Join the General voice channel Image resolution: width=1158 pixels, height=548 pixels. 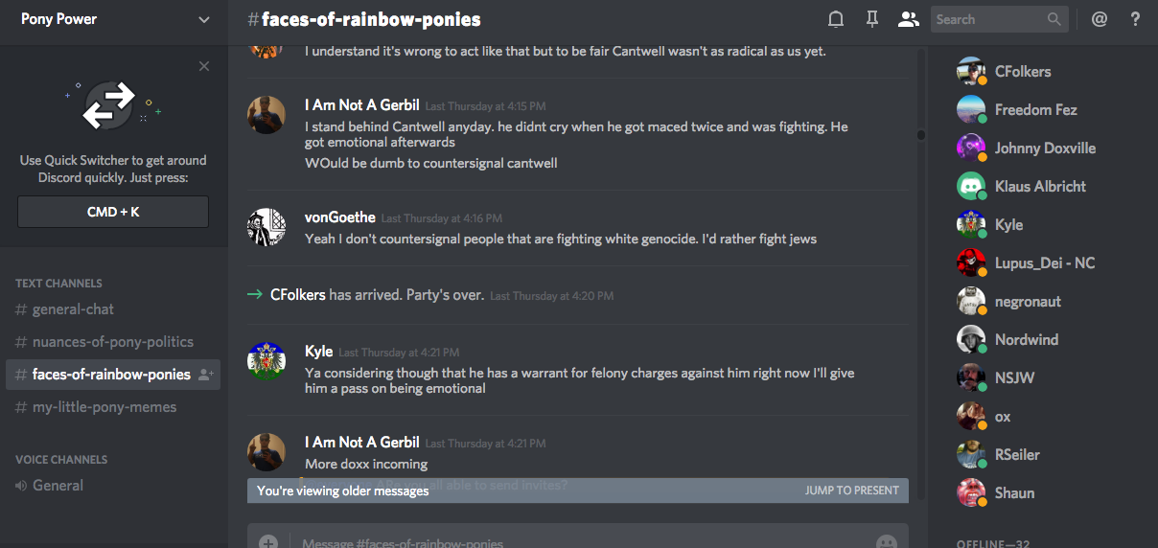[58, 486]
